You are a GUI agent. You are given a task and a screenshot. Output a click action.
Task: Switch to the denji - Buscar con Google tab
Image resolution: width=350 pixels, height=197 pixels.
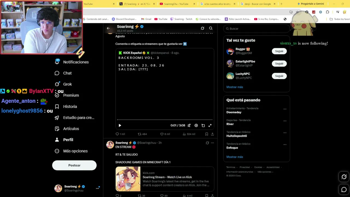258,4
